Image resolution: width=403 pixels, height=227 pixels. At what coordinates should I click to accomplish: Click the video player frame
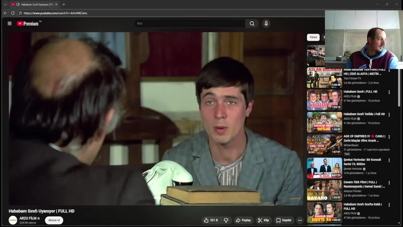pyautogui.click(x=156, y=119)
